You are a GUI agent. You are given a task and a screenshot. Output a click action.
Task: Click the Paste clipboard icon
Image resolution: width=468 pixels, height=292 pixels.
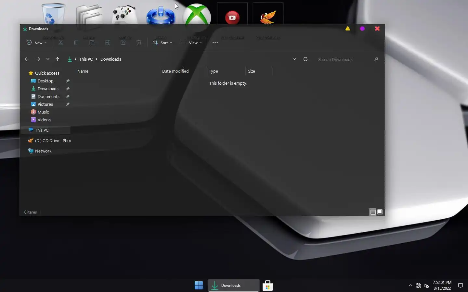coord(92,43)
